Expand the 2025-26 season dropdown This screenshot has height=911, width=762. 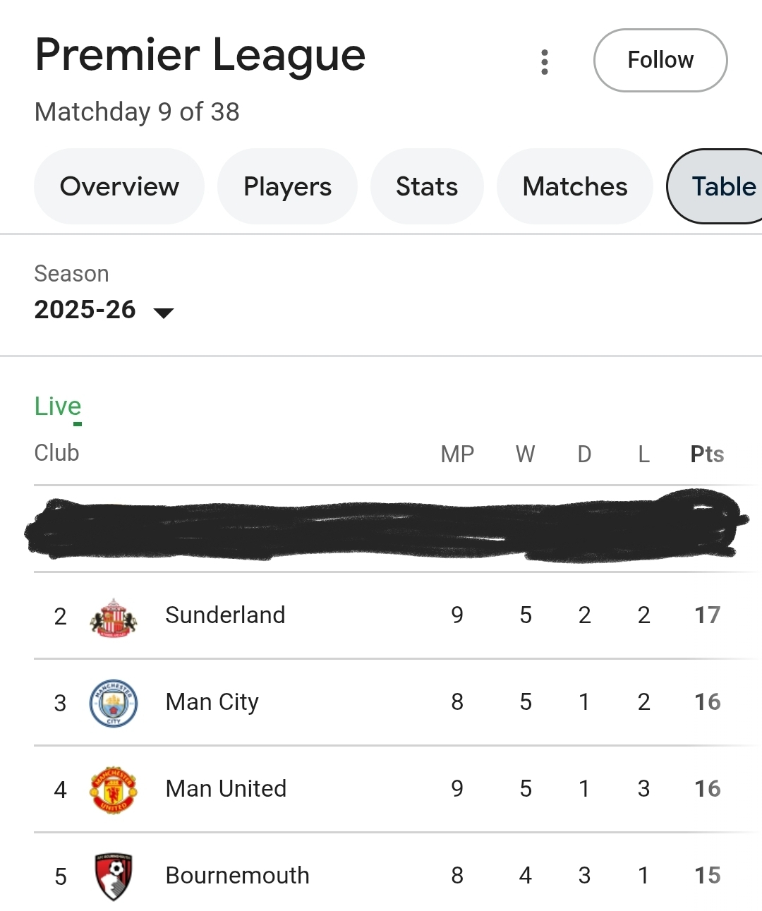coord(85,310)
